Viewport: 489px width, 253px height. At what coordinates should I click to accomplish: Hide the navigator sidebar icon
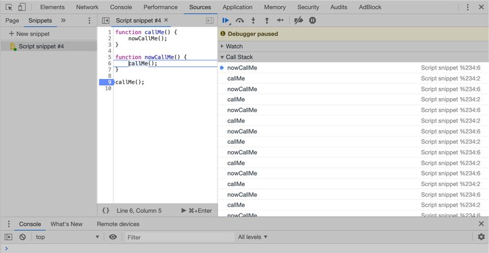tap(106, 21)
